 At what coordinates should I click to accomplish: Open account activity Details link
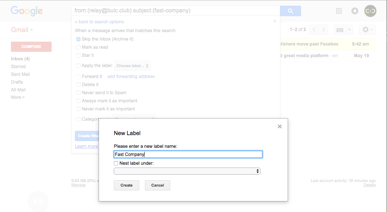pos(369,185)
